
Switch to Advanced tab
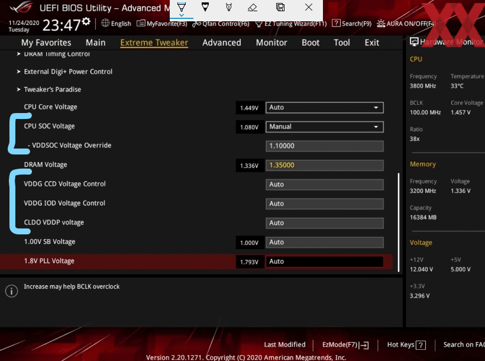[222, 43]
